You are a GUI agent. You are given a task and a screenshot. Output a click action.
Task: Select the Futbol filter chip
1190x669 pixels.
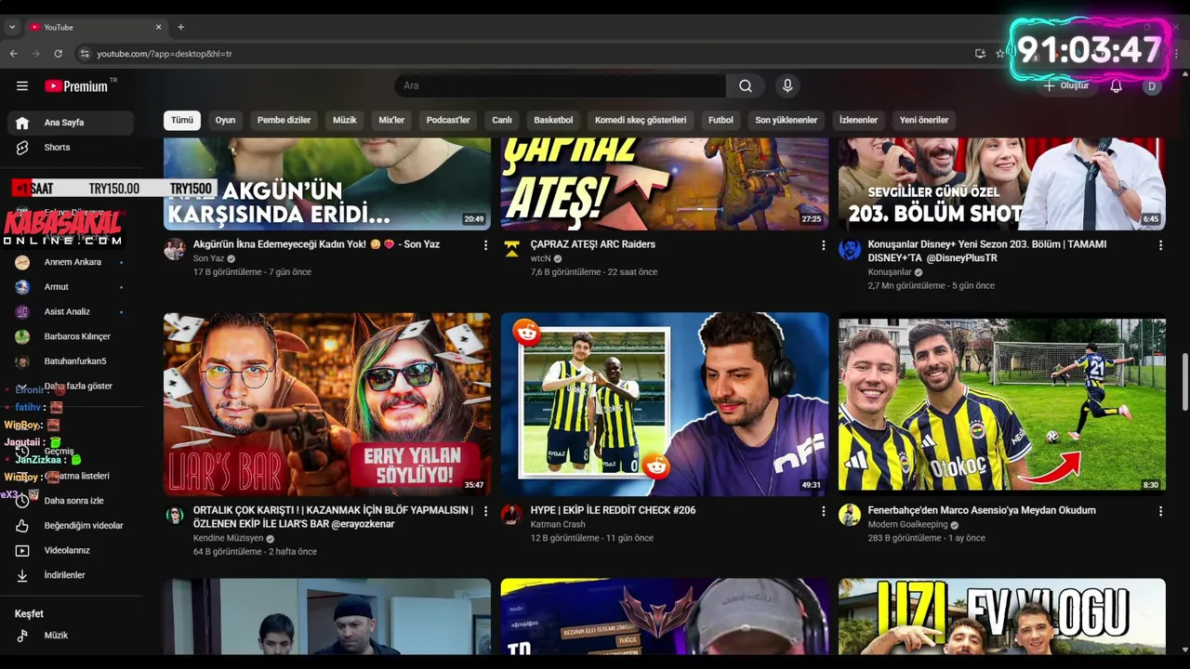pos(721,120)
